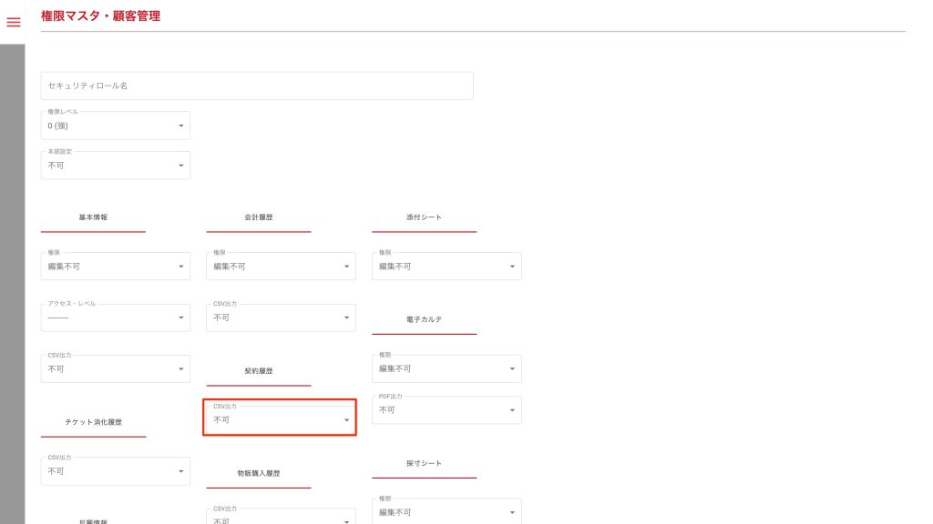Expand the 権限 dropdown under 会計履歴
Screen dimensions: 933x524
coord(281,267)
